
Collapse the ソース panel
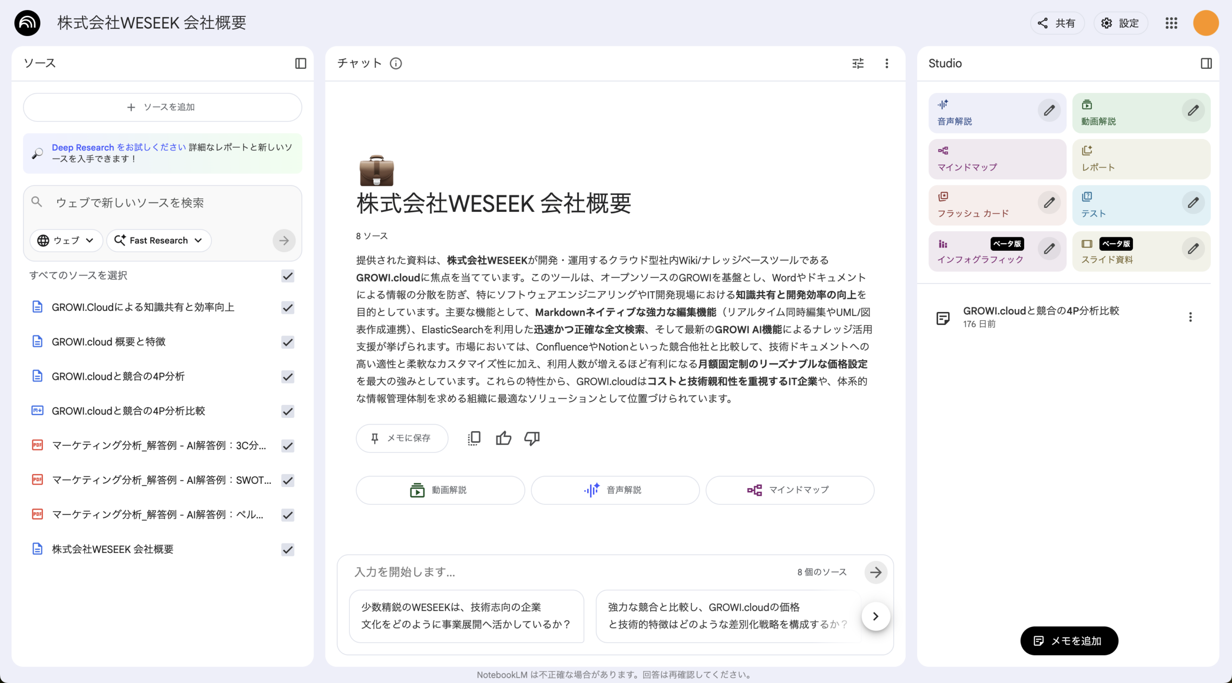click(301, 63)
